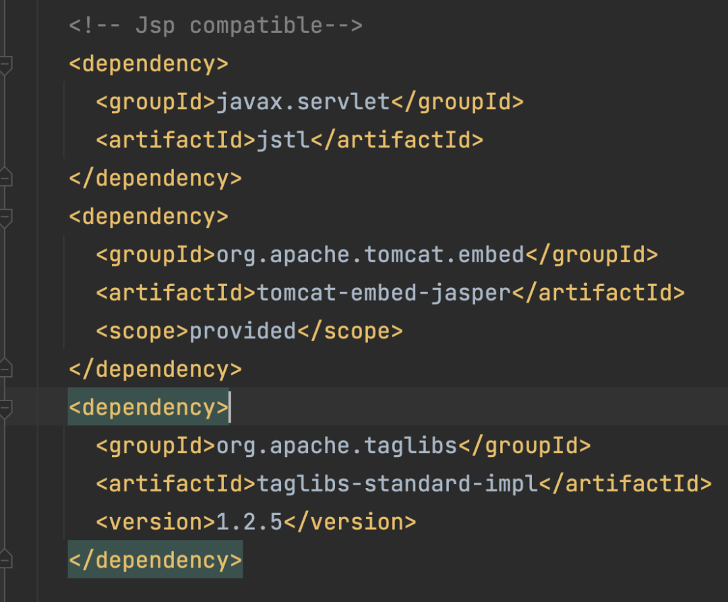Click the highlighted closing dependency tag at the bottom
The width and height of the screenshot is (728, 602).
(155, 560)
